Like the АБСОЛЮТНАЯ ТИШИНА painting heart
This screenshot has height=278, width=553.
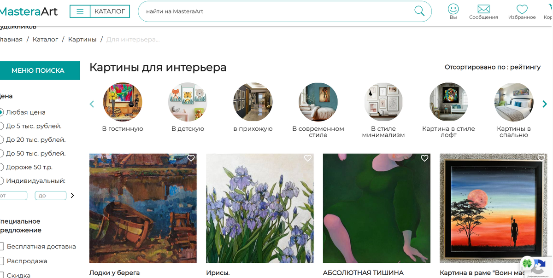tap(424, 158)
